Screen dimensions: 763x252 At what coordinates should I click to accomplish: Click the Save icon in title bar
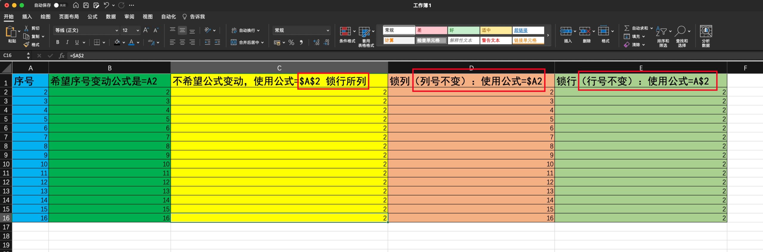[x=86, y=5]
